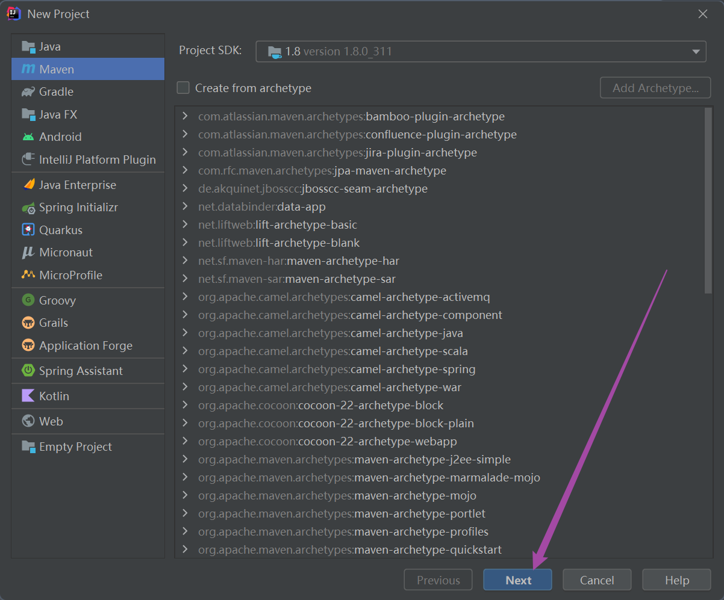Select Java Enterprise label
The height and width of the screenshot is (600, 724).
[78, 185]
